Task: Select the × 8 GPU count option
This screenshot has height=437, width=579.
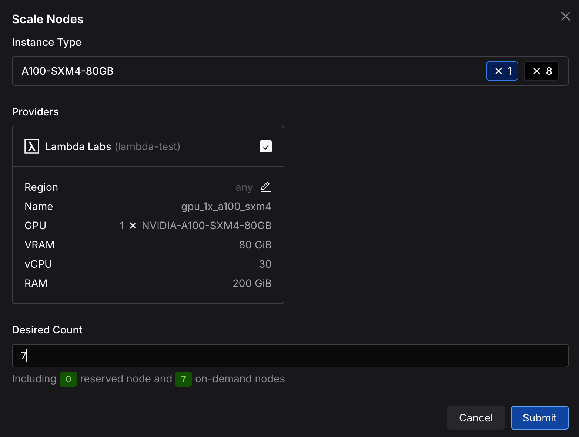Action: coord(542,71)
